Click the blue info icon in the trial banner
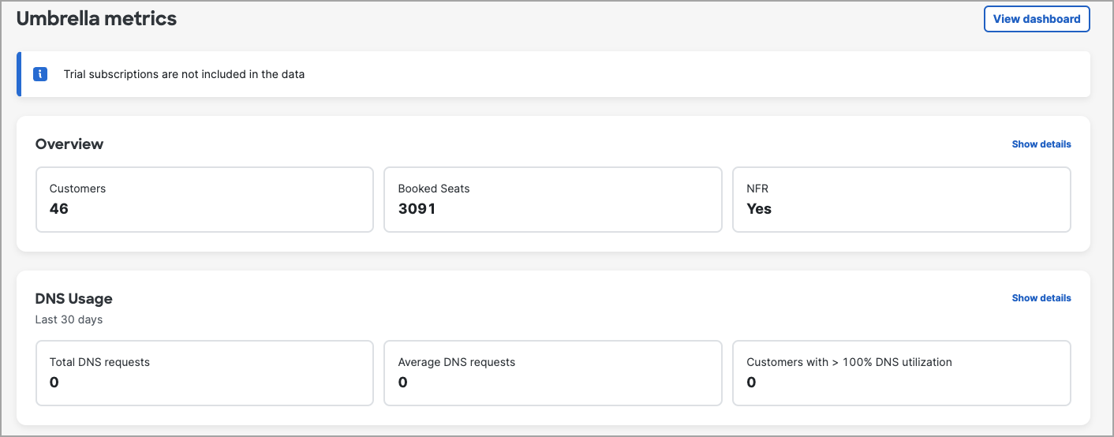 pos(40,74)
